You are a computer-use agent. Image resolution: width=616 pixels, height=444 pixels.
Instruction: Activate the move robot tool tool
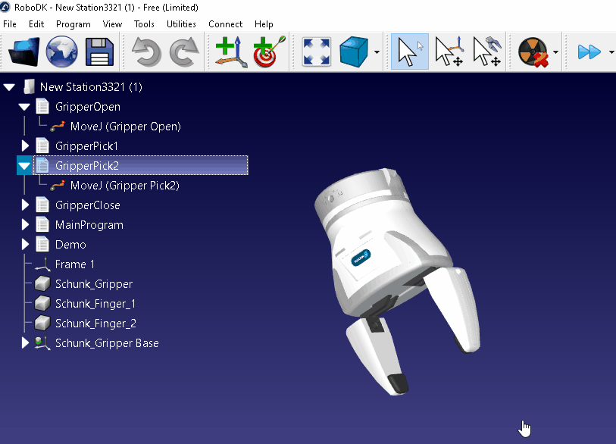pos(487,52)
